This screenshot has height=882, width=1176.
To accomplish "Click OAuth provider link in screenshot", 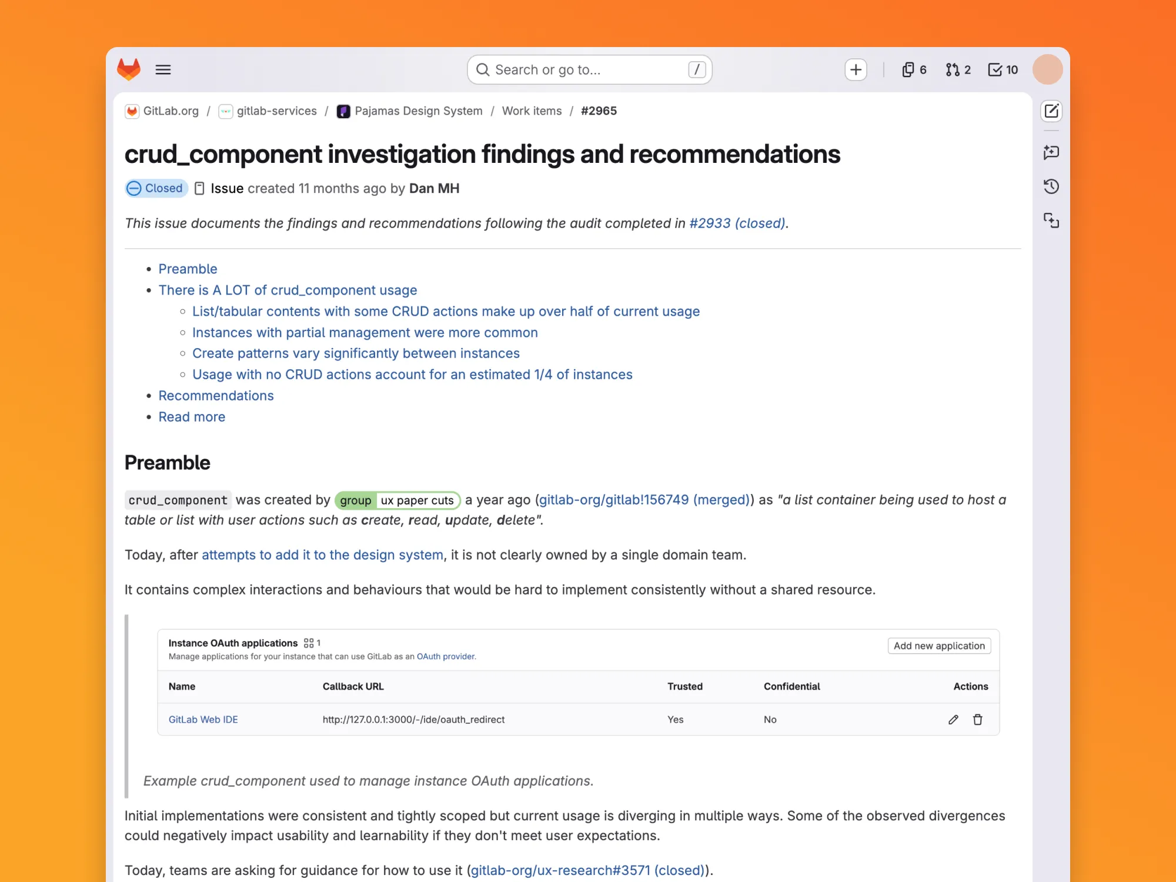I will click(x=446, y=657).
